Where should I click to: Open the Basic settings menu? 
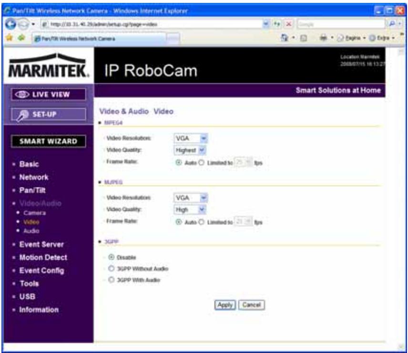click(x=29, y=164)
